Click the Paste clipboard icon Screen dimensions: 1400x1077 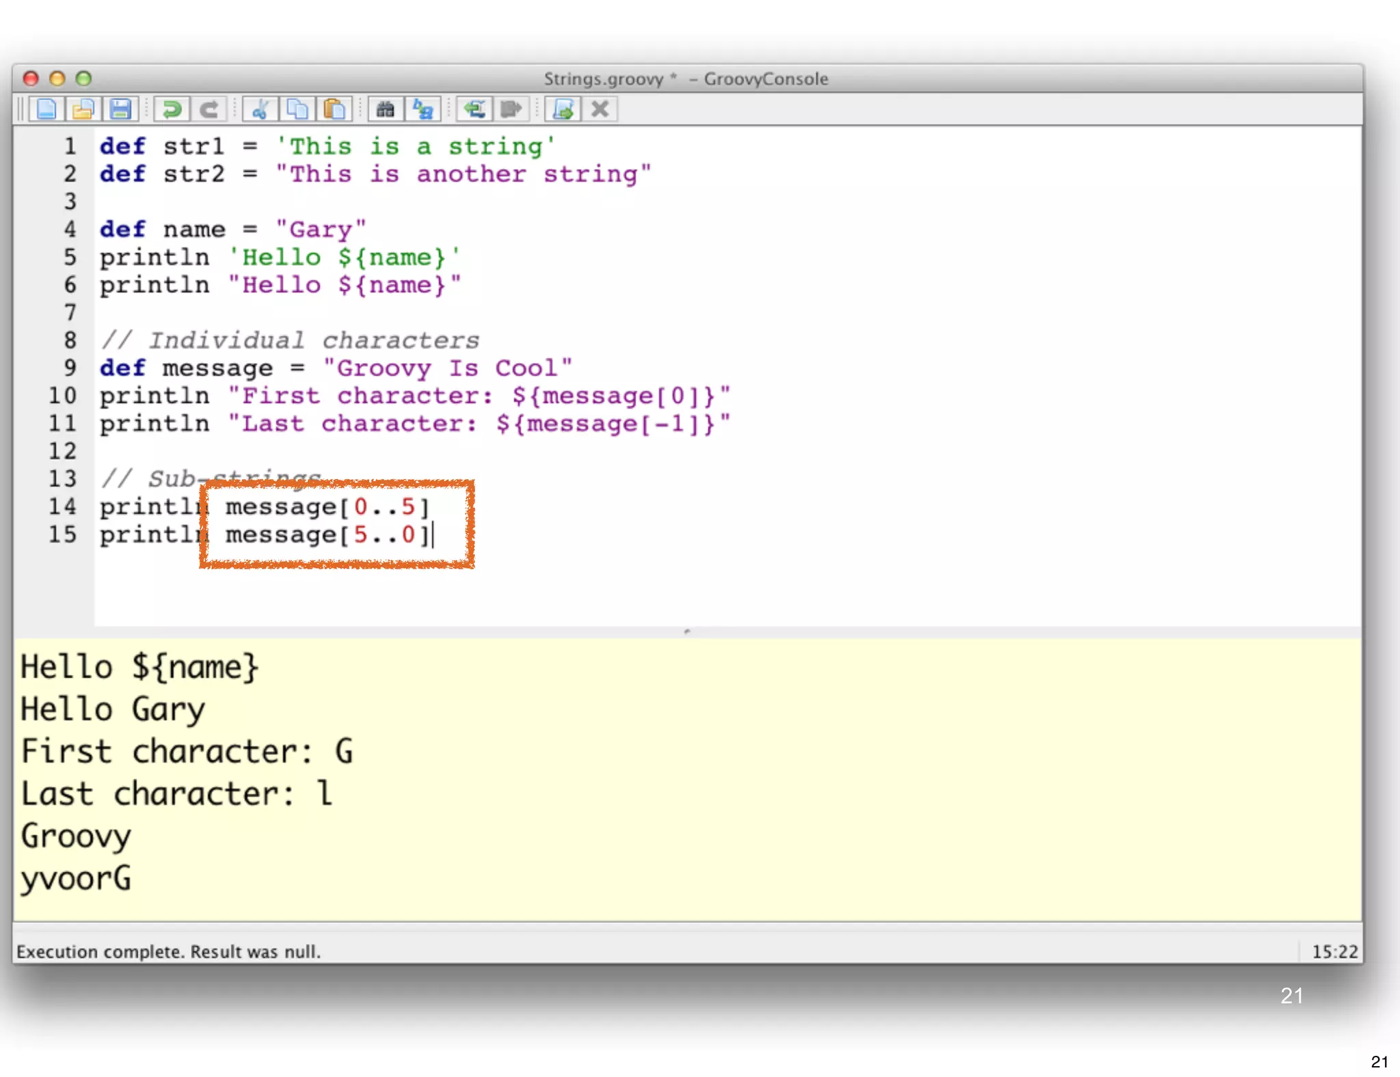(335, 109)
